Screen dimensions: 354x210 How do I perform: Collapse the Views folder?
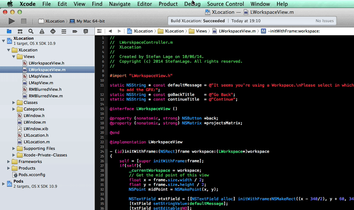coord(14,57)
